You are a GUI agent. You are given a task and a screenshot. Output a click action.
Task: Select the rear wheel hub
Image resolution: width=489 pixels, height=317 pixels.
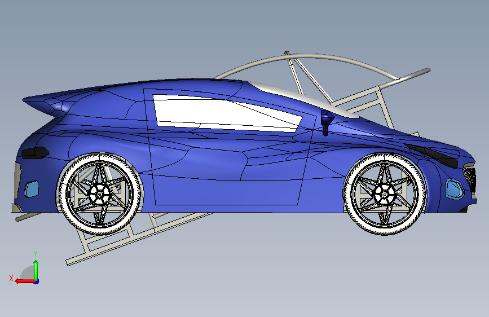tap(99, 195)
